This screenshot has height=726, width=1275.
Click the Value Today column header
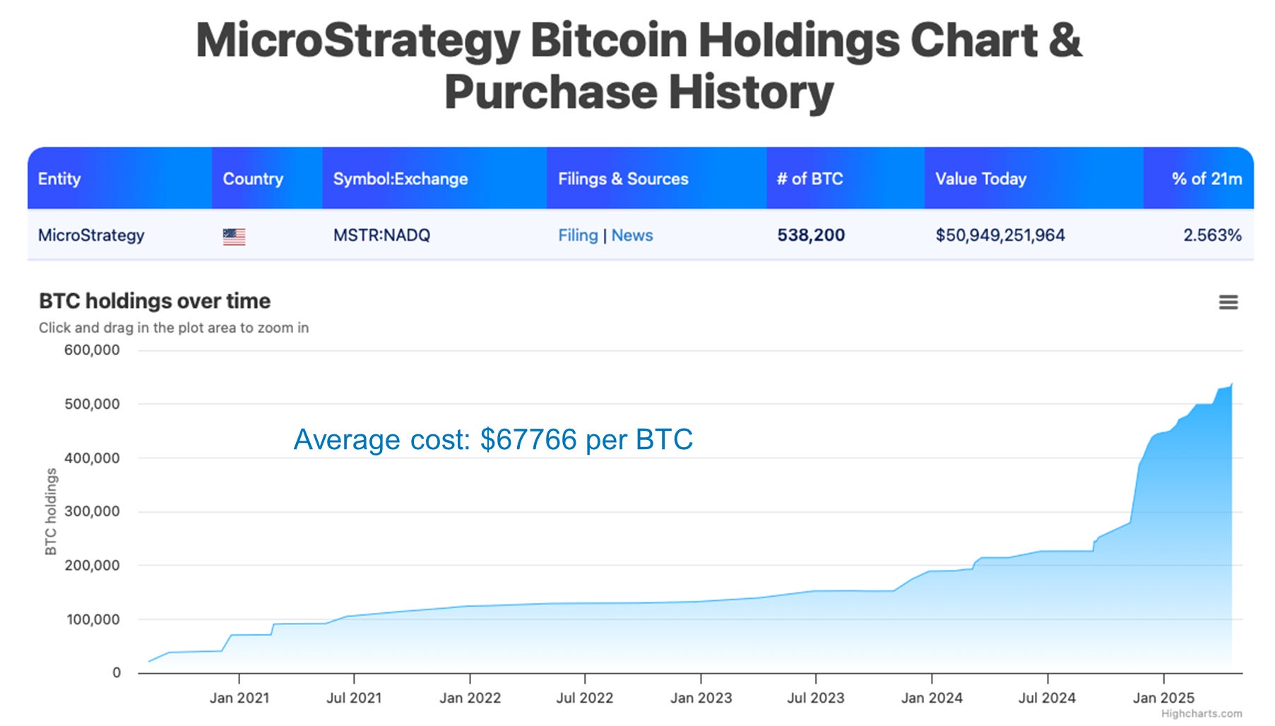[x=981, y=179]
